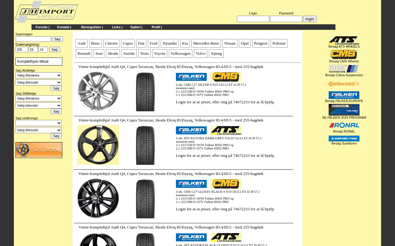Click Falken logo in ATS Auvora Dark-Grey listing
Screen dimensions: 395x246
[x=191, y=130]
